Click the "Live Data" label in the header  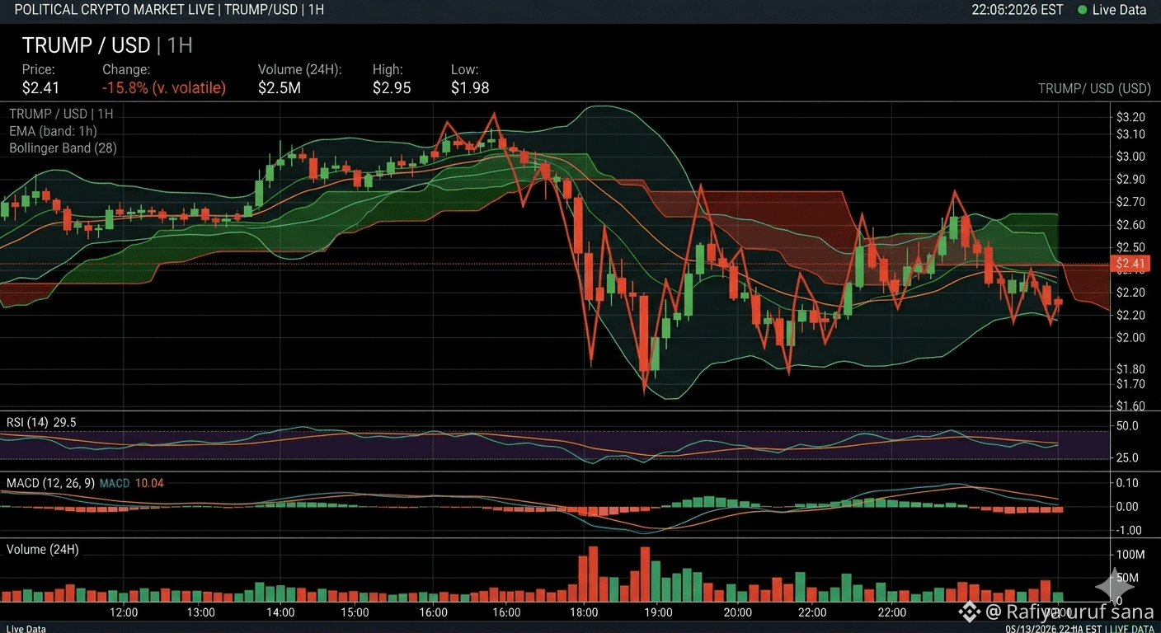click(1119, 10)
